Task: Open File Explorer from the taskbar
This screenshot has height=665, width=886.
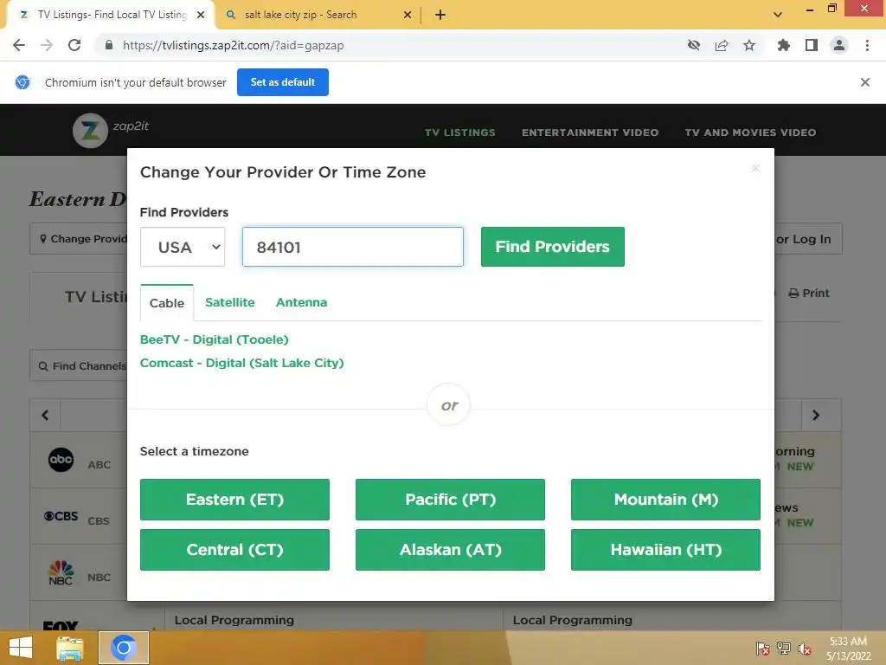Action: (x=70, y=648)
